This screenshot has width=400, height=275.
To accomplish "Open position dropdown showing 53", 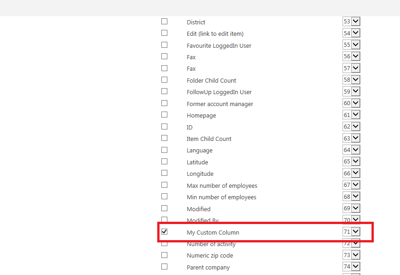I will 351,22.
